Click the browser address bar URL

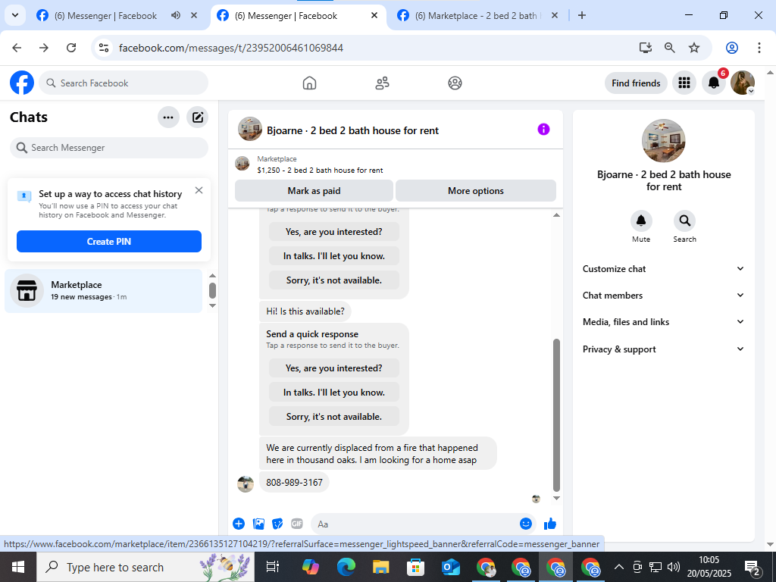click(x=231, y=48)
